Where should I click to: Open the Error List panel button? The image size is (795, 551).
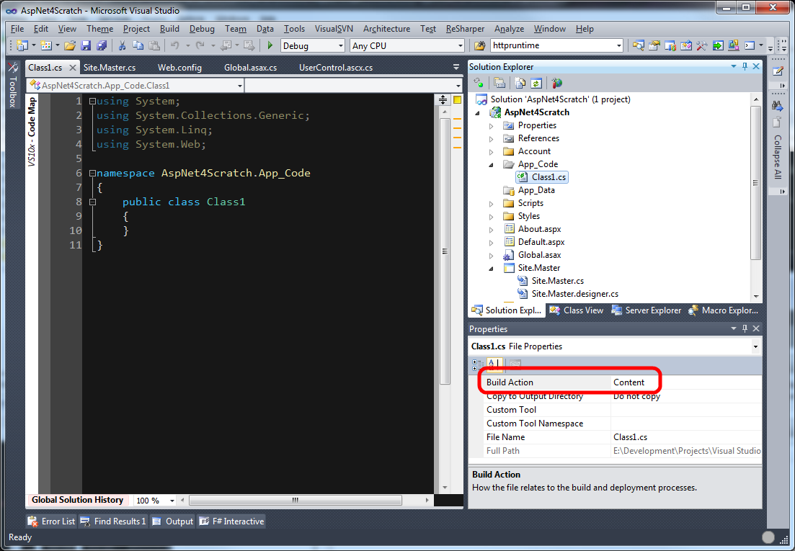(51, 521)
